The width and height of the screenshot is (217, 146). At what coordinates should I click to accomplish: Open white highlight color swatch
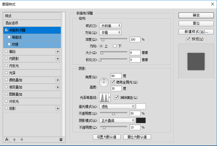point(141,107)
